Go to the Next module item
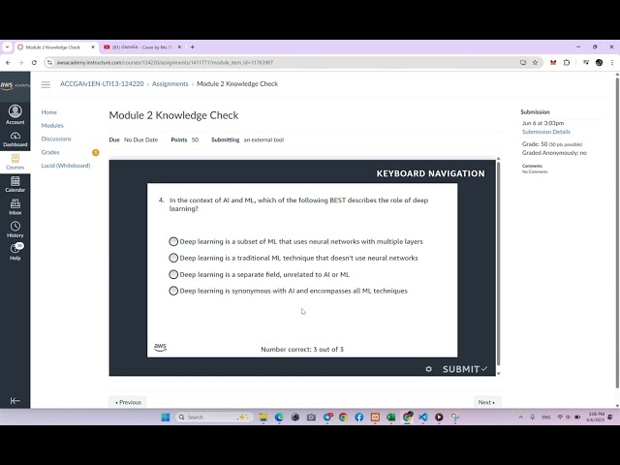620x465 pixels. pyautogui.click(x=486, y=402)
